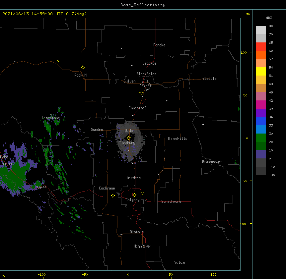Click the km label in the bottom left

pos(5,275)
